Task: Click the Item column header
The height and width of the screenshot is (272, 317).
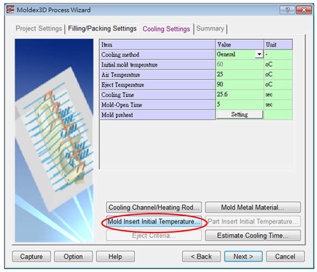Action: [157, 44]
